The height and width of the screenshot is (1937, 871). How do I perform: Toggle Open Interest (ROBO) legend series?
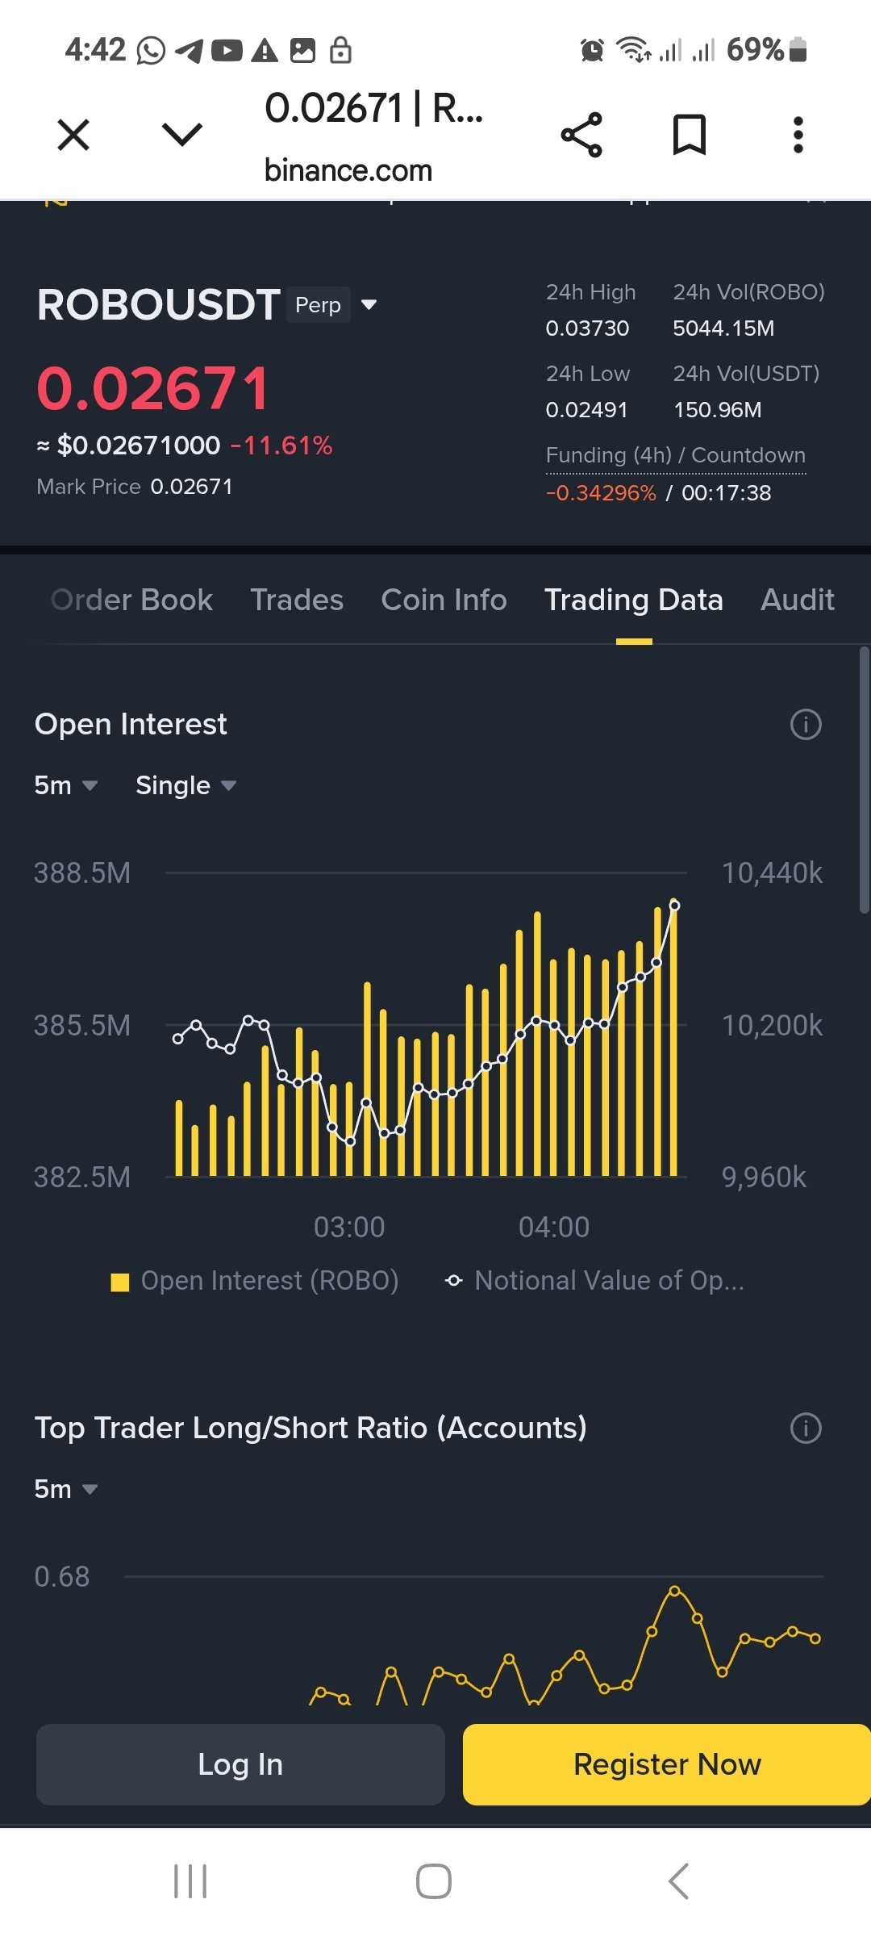[255, 1281]
